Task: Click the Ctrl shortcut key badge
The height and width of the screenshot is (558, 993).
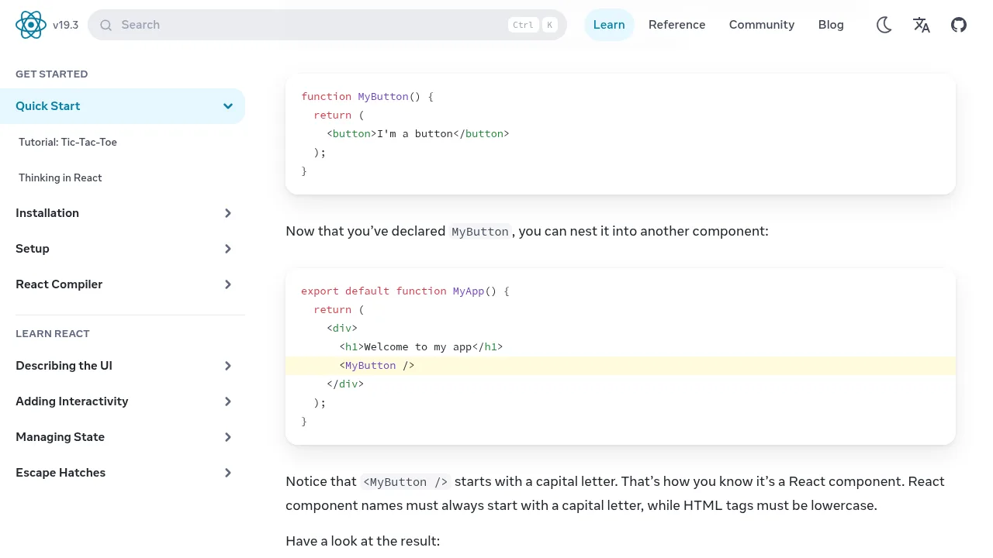Action: click(524, 25)
